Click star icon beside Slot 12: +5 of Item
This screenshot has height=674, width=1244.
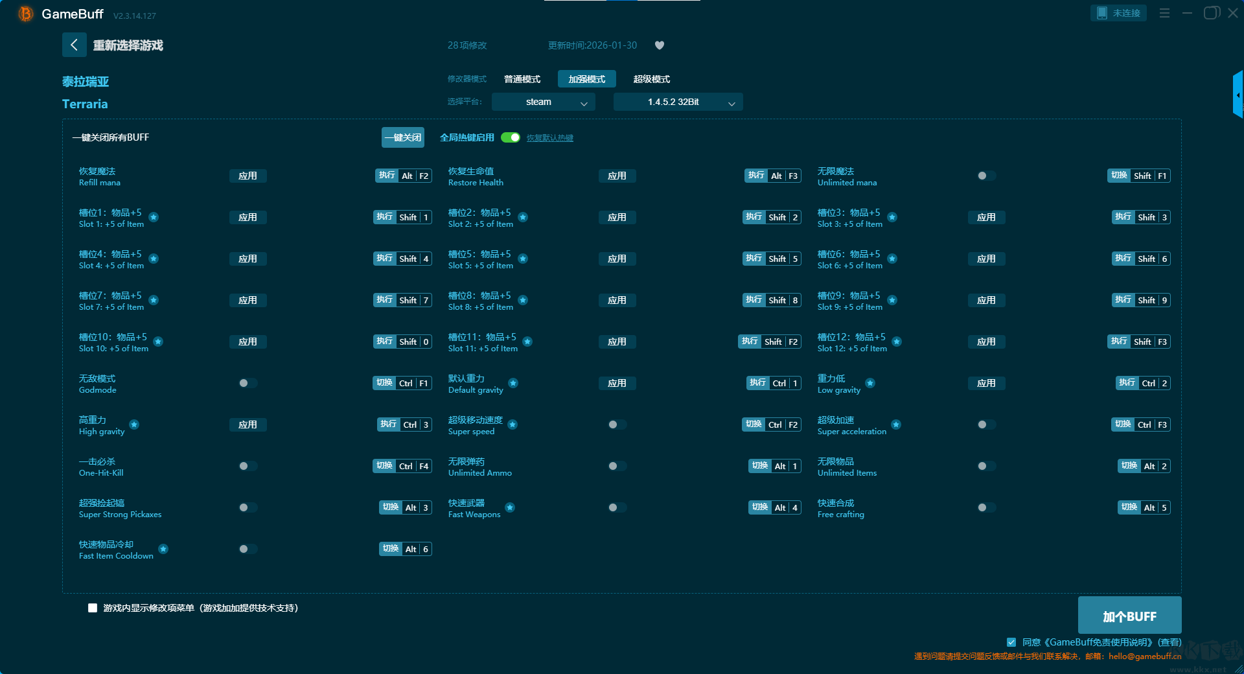point(897,342)
